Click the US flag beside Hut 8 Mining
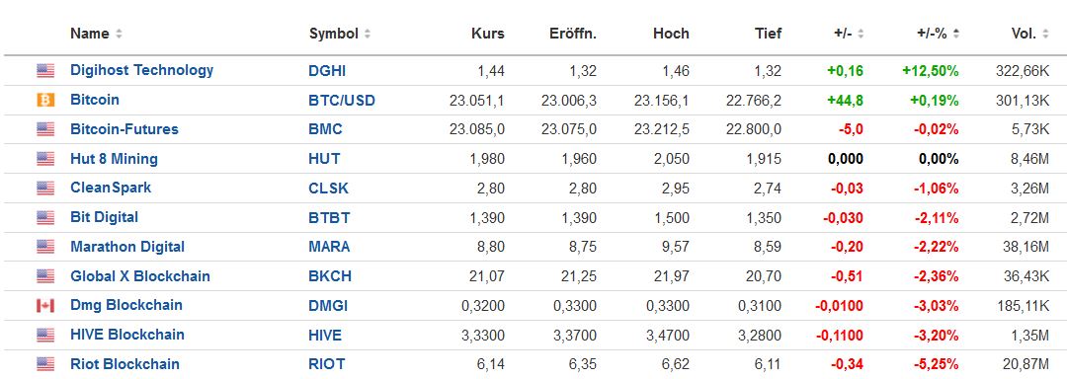 pyautogui.click(x=44, y=159)
